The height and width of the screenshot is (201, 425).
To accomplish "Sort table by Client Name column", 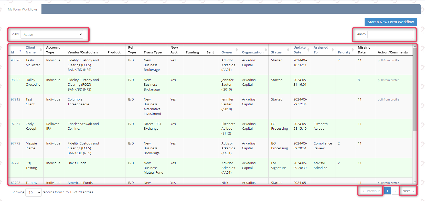I will tap(33, 50).
